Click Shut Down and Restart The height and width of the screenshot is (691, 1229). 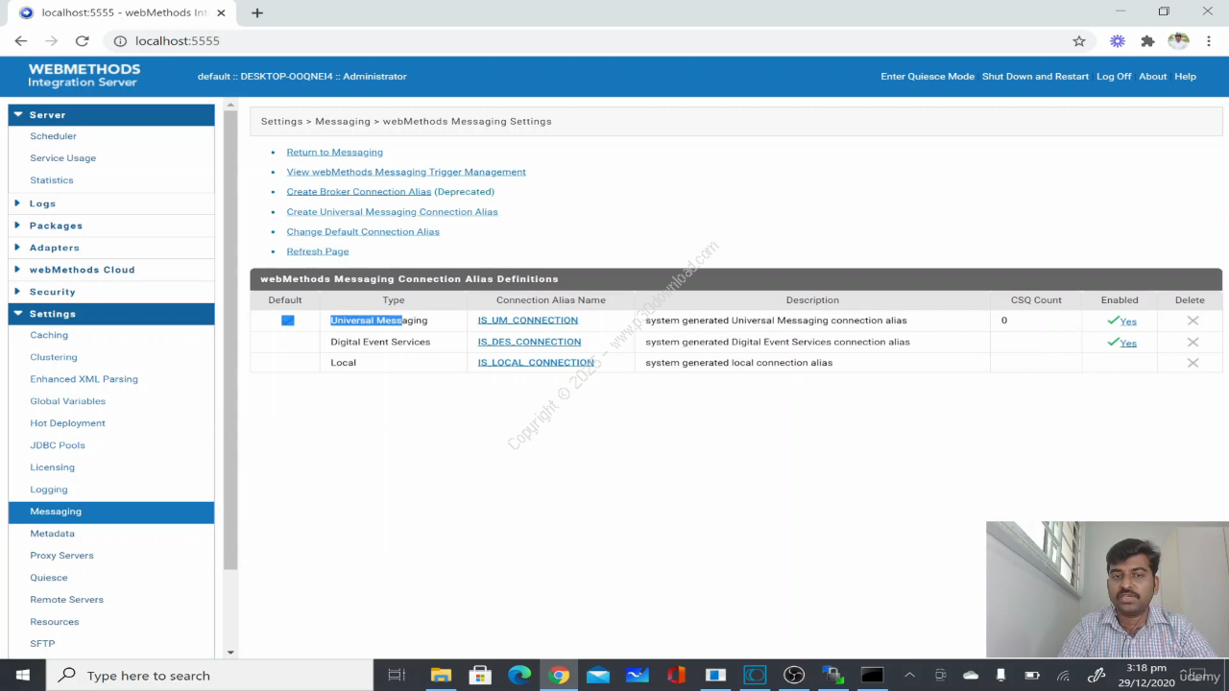pos(1035,77)
